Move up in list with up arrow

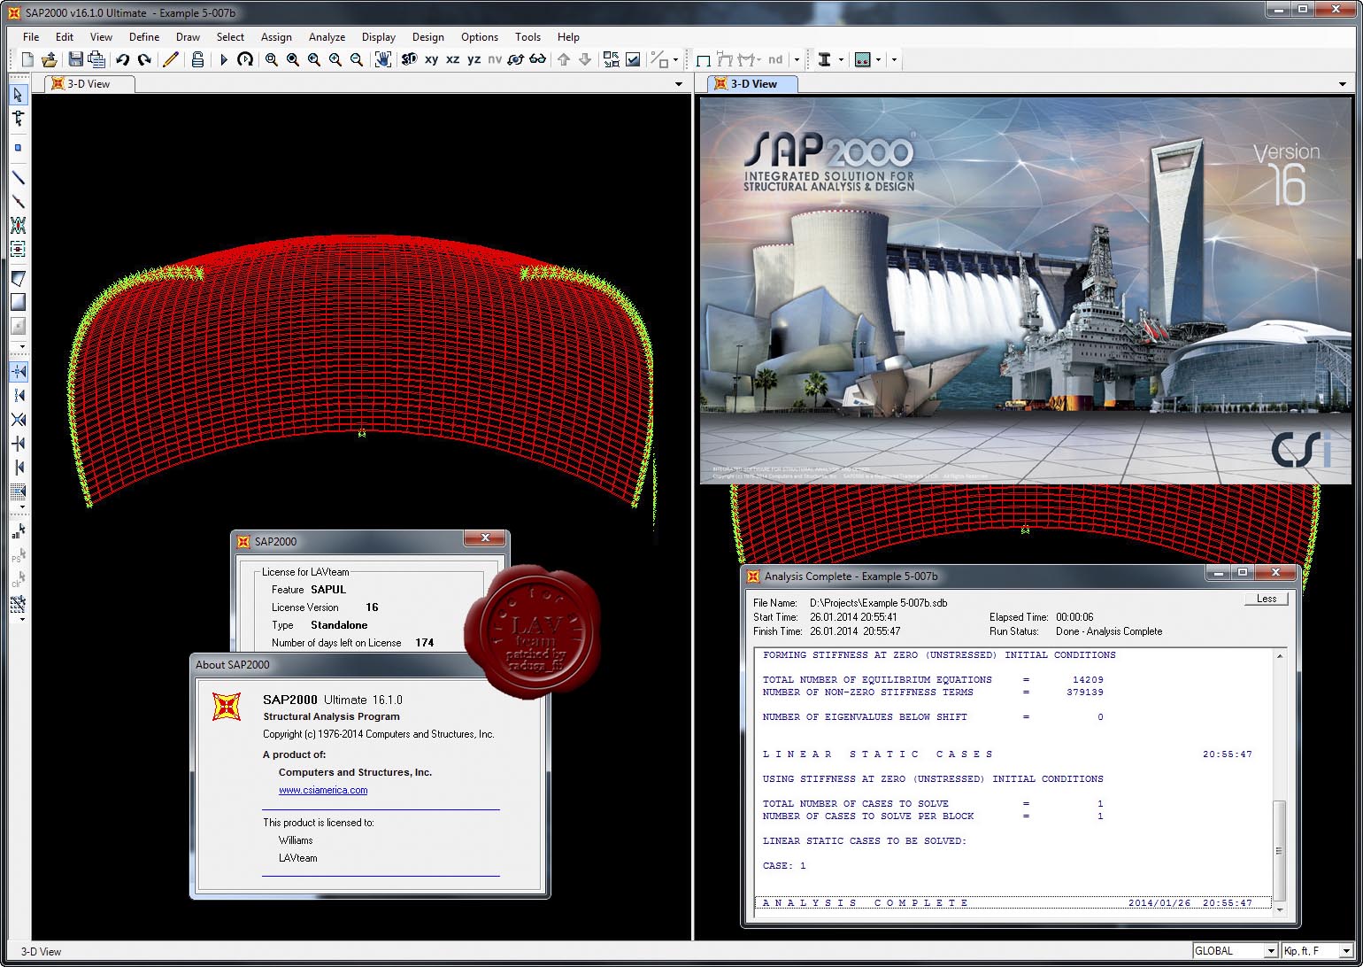[x=564, y=59]
